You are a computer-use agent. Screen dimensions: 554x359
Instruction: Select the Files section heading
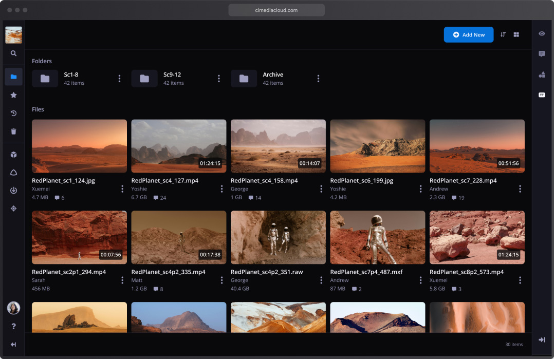(x=38, y=109)
